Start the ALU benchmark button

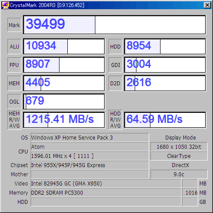(14, 46)
